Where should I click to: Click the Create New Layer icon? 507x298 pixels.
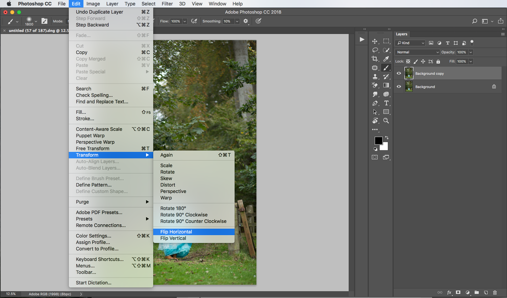(x=486, y=292)
